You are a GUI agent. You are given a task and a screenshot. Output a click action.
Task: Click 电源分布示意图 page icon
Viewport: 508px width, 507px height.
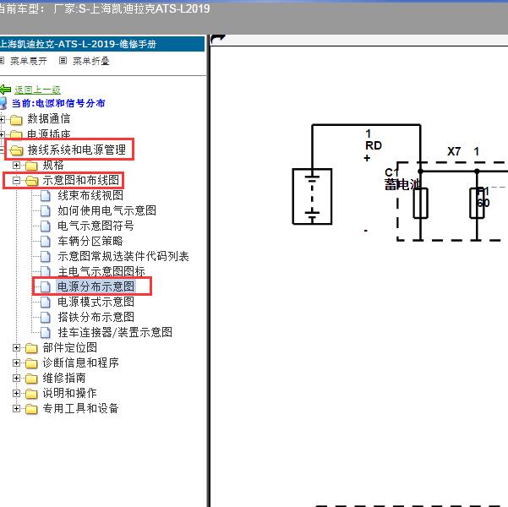coord(46,287)
